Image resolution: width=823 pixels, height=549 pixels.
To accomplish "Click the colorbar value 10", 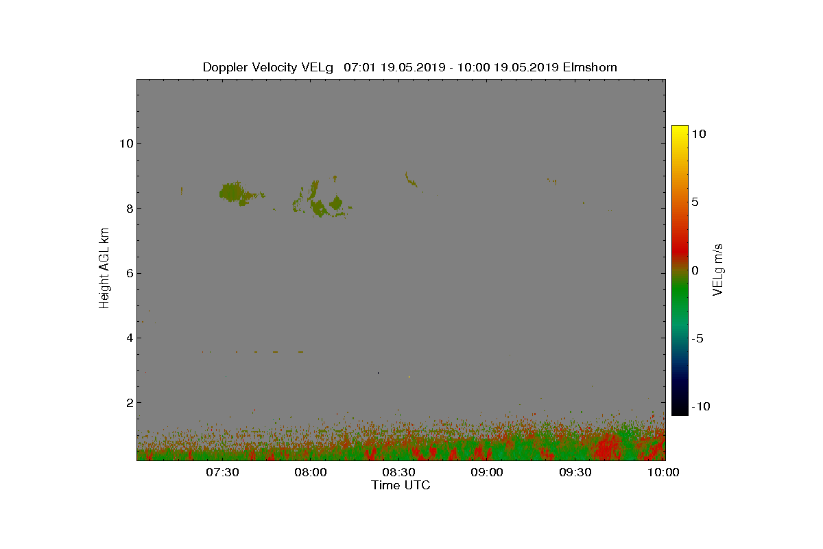I will (699, 135).
